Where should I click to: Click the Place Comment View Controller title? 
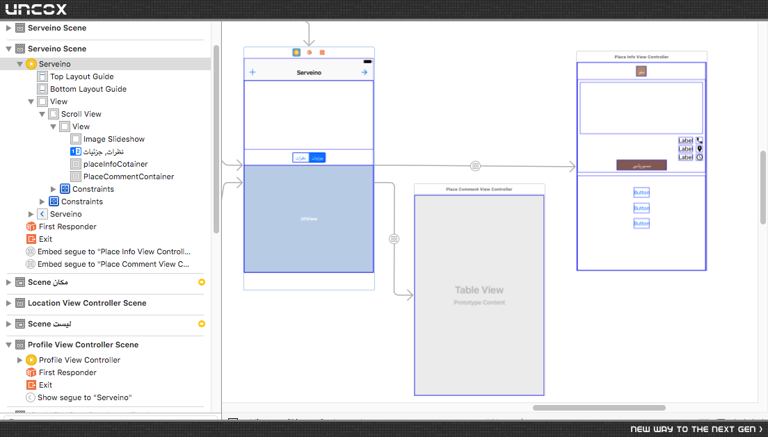pyautogui.click(x=479, y=189)
